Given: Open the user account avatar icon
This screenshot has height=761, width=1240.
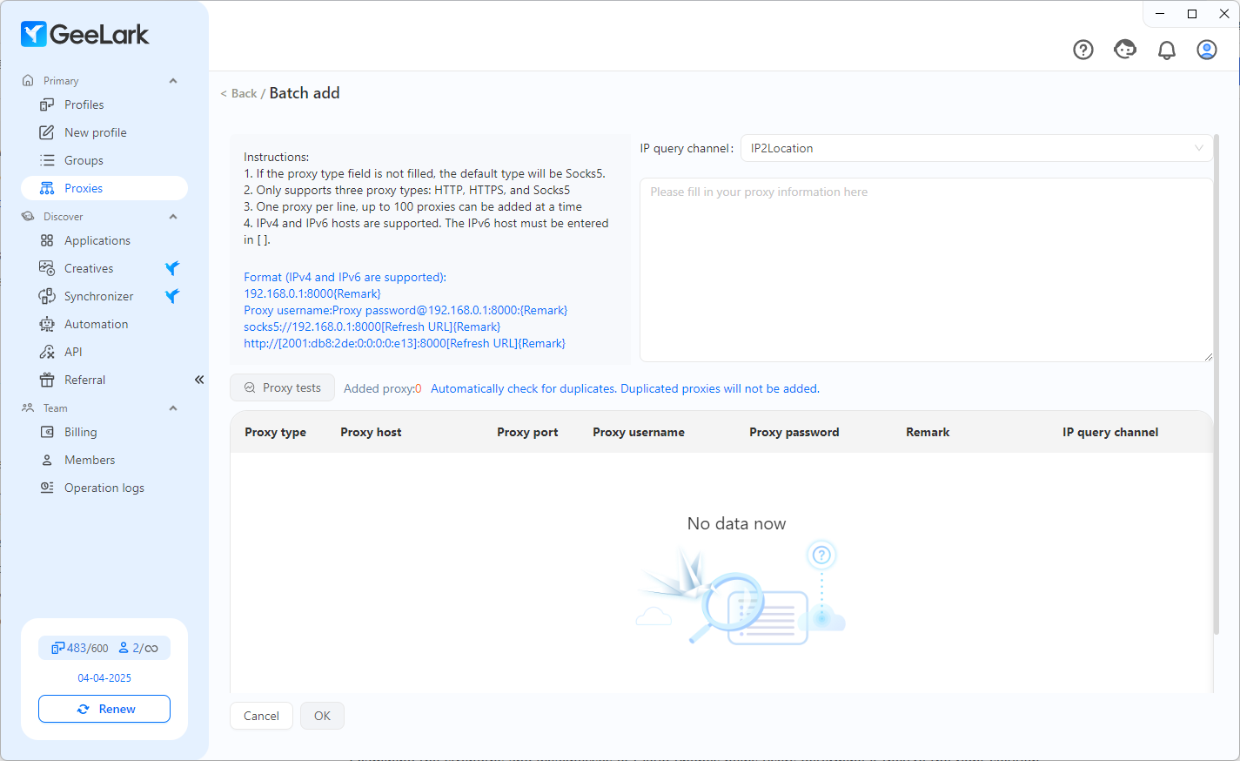Looking at the screenshot, I should pyautogui.click(x=1207, y=50).
